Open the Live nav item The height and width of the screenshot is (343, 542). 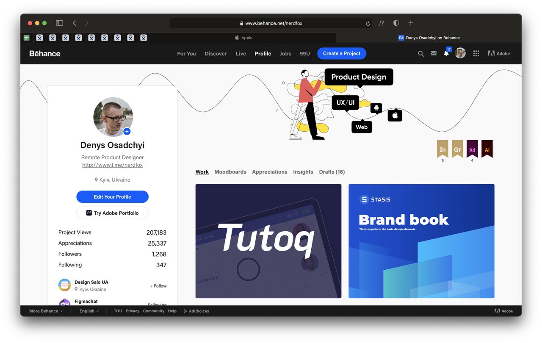pos(241,54)
